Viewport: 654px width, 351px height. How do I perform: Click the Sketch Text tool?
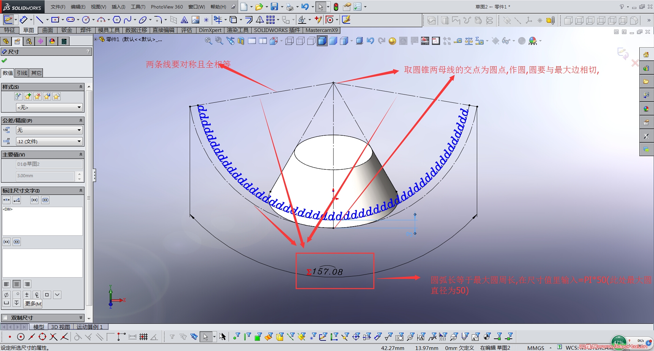(x=184, y=20)
